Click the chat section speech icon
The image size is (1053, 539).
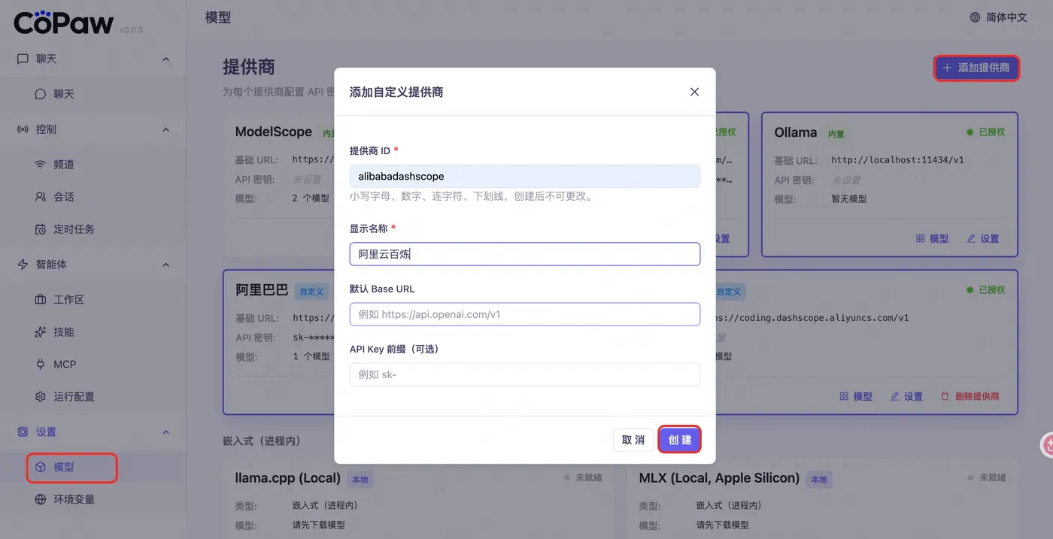point(23,59)
